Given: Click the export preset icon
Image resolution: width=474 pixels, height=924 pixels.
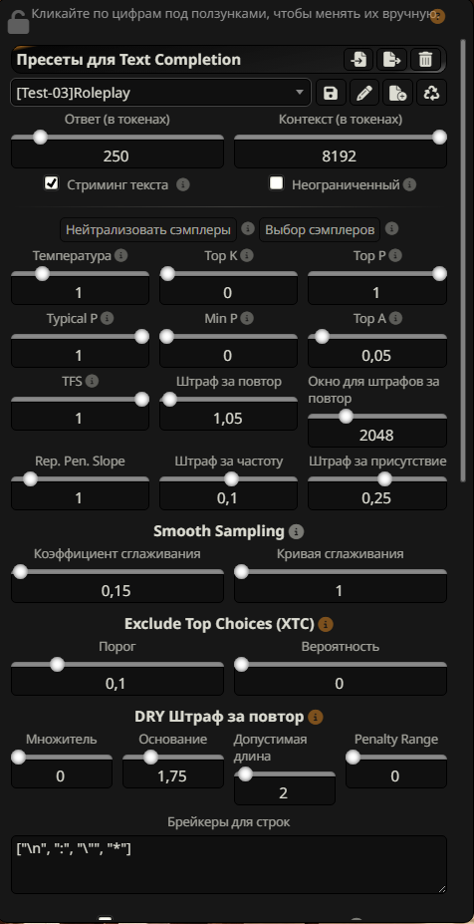Looking at the screenshot, I should tap(391, 60).
